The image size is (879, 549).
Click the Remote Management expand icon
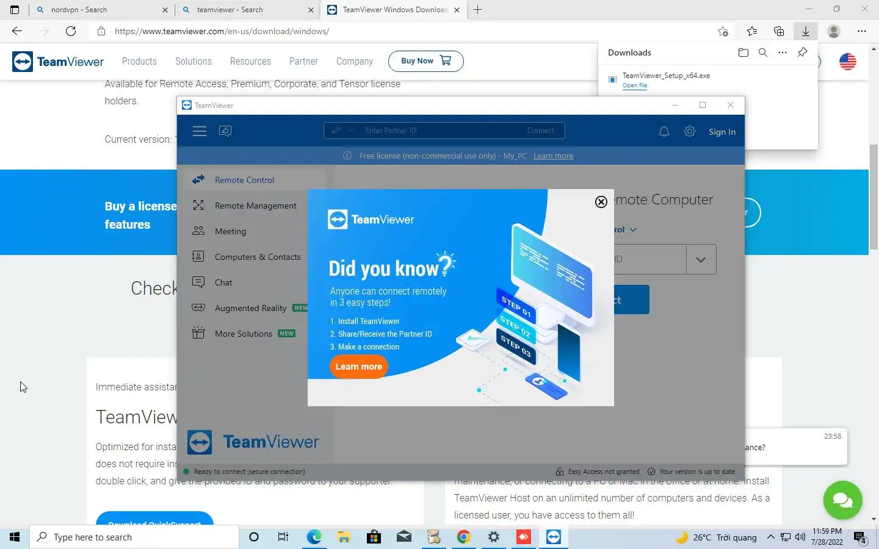[198, 206]
